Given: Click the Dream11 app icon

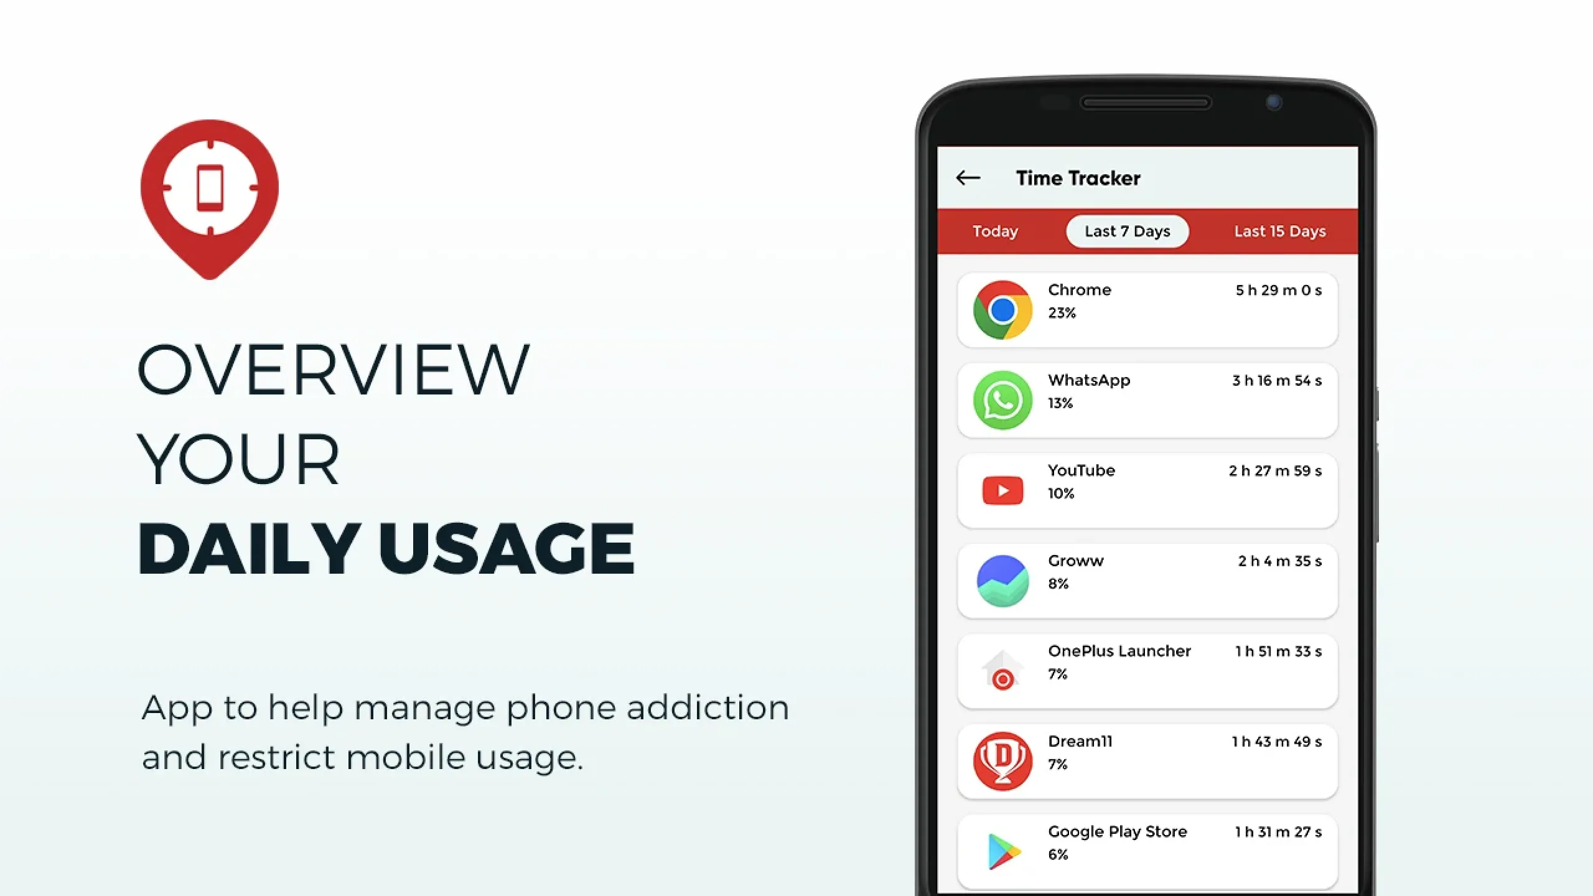Looking at the screenshot, I should (x=1001, y=760).
